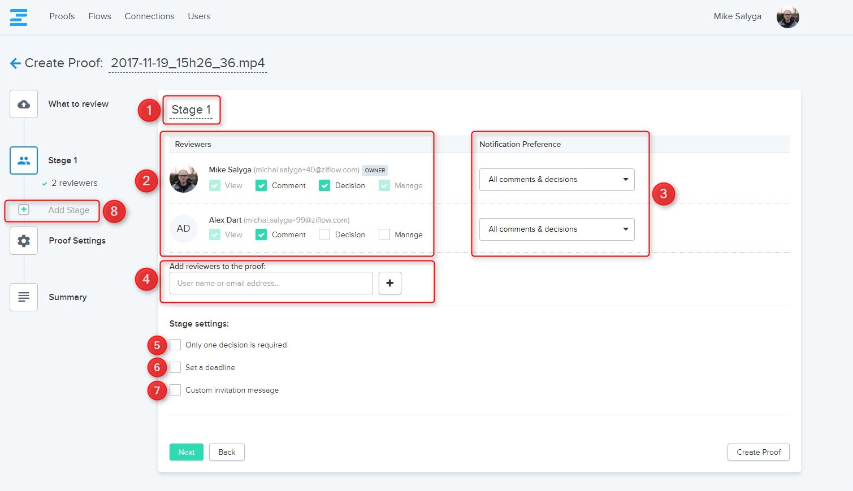Tick the Decision checkbox for Alex Dart

pos(324,234)
